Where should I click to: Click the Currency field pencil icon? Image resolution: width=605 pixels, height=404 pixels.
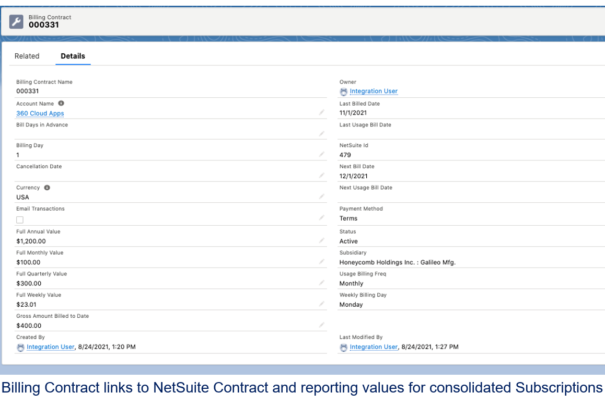coord(322,197)
